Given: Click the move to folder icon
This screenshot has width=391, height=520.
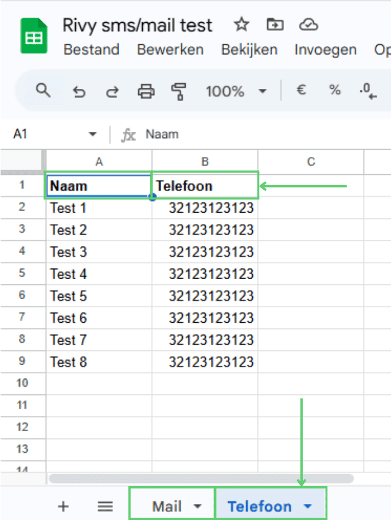Looking at the screenshot, I should point(275,25).
